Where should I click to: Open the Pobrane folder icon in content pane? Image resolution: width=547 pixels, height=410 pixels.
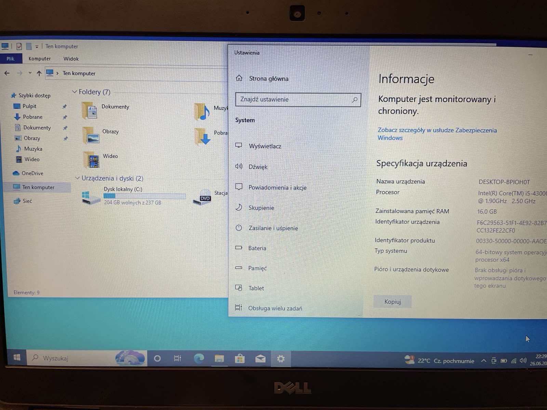point(203,136)
